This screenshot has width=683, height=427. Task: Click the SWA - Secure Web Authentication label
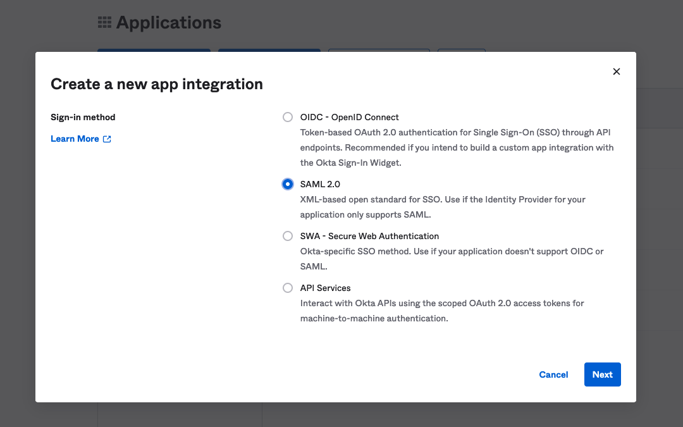click(369, 236)
